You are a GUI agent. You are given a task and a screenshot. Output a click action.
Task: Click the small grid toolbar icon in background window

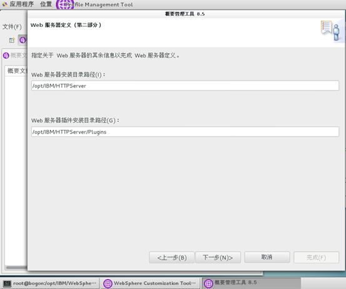click(x=12, y=41)
